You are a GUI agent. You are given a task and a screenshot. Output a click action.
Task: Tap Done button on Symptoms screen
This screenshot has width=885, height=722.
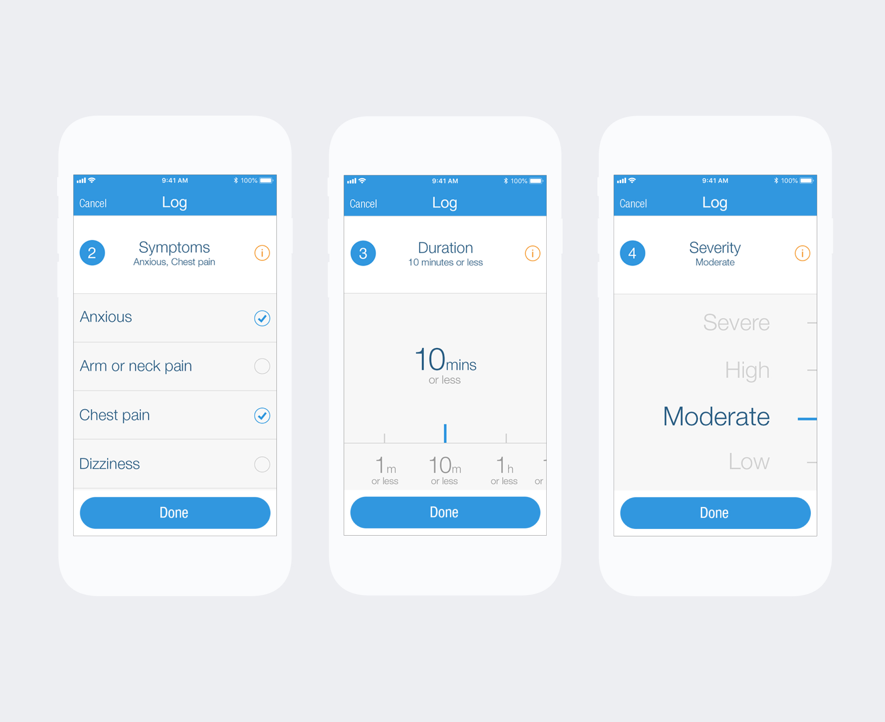point(173,513)
